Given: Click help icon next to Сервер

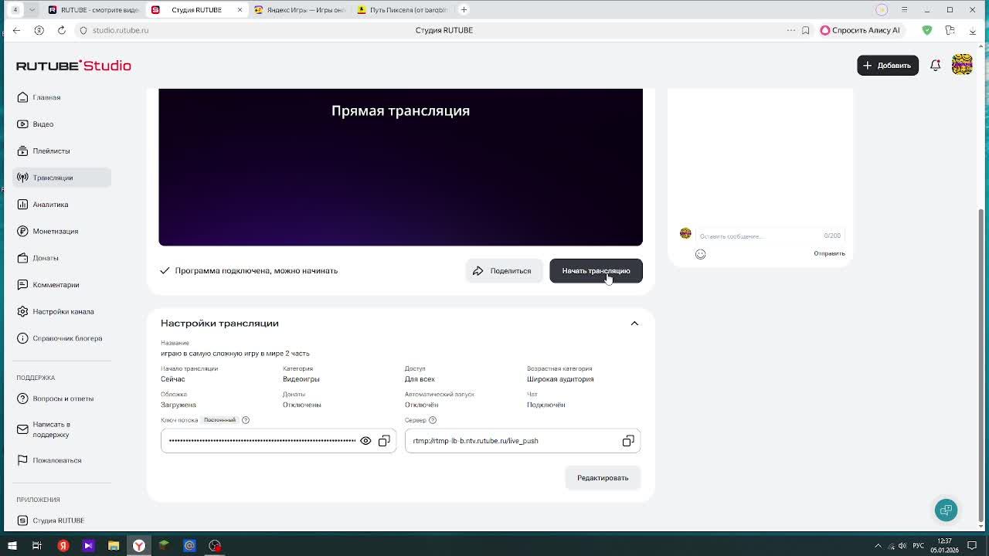Looking at the screenshot, I should [433, 420].
